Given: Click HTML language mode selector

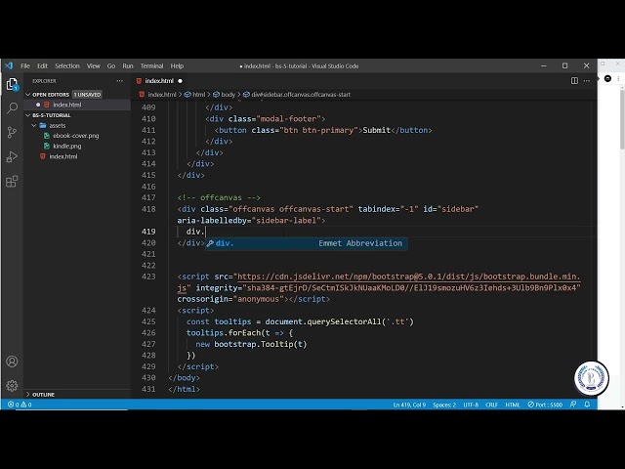Looking at the screenshot, I should 513,405.
